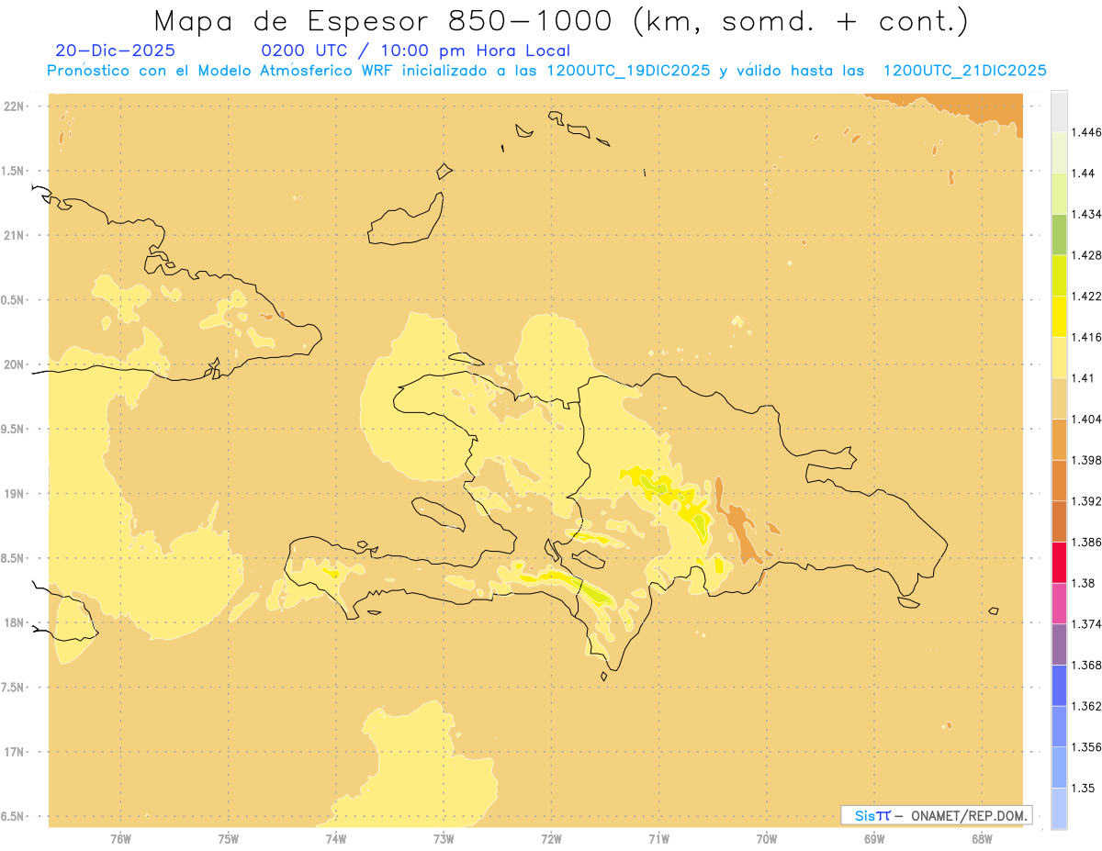Click the legend value '1.41'
Viewport: 1102px width, 851px height.
click(1082, 378)
